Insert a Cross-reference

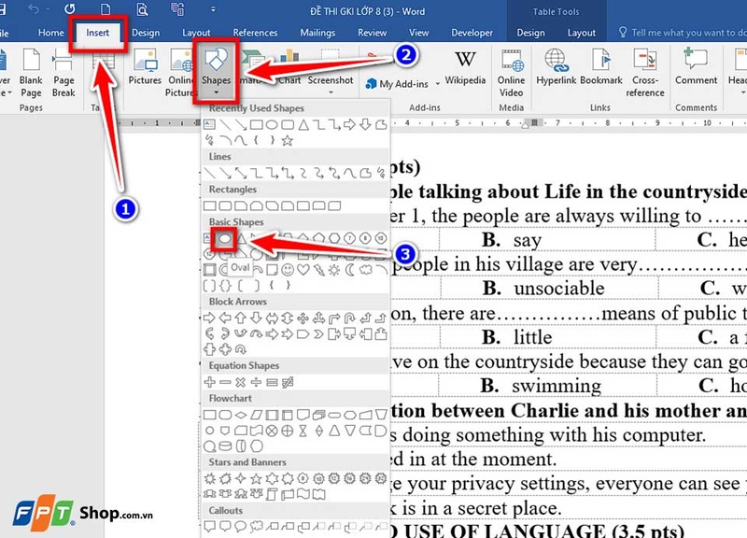click(645, 73)
